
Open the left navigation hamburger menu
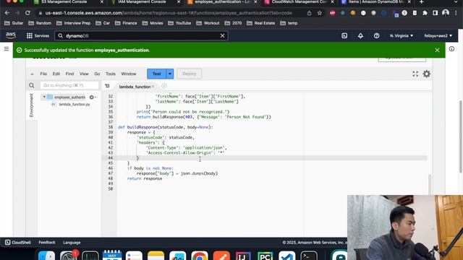click(7, 49)
